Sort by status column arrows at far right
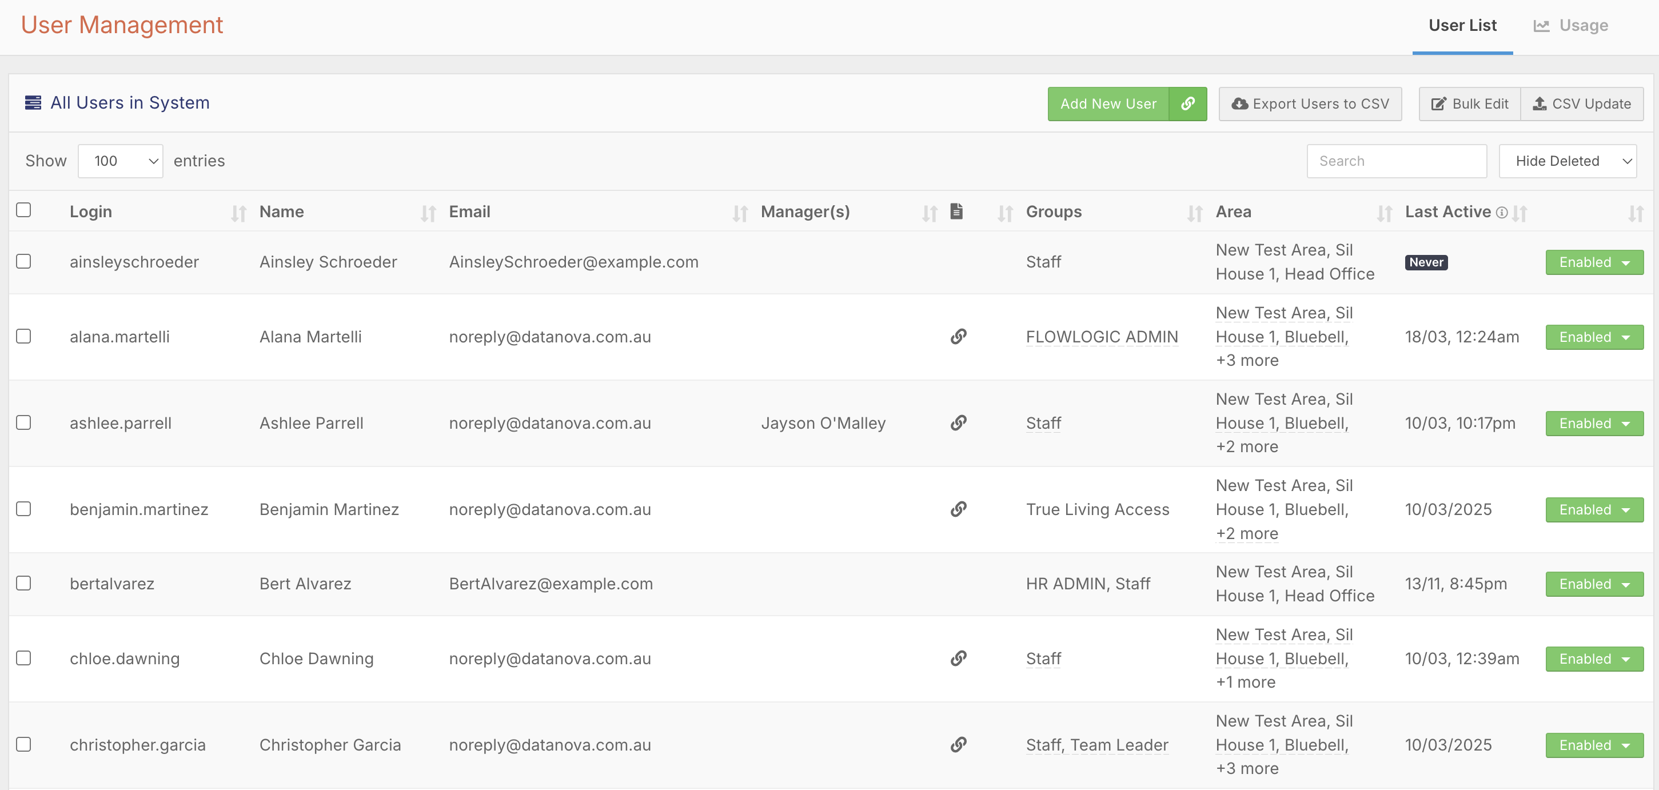Viewport: 1659px width, 790px height. (1636, 213)
